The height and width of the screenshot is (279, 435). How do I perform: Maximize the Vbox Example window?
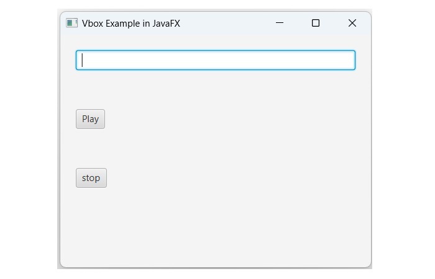[x=316, y=23]
